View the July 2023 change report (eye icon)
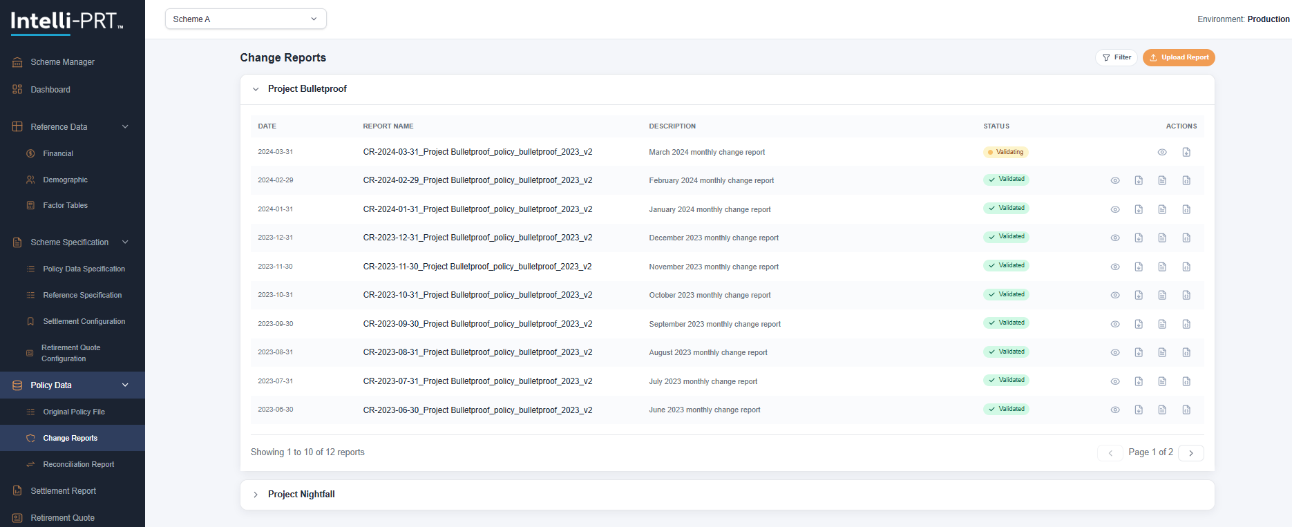Image resolution: width=1292 pixels, height=527 pixels. tap(1115, 381)
